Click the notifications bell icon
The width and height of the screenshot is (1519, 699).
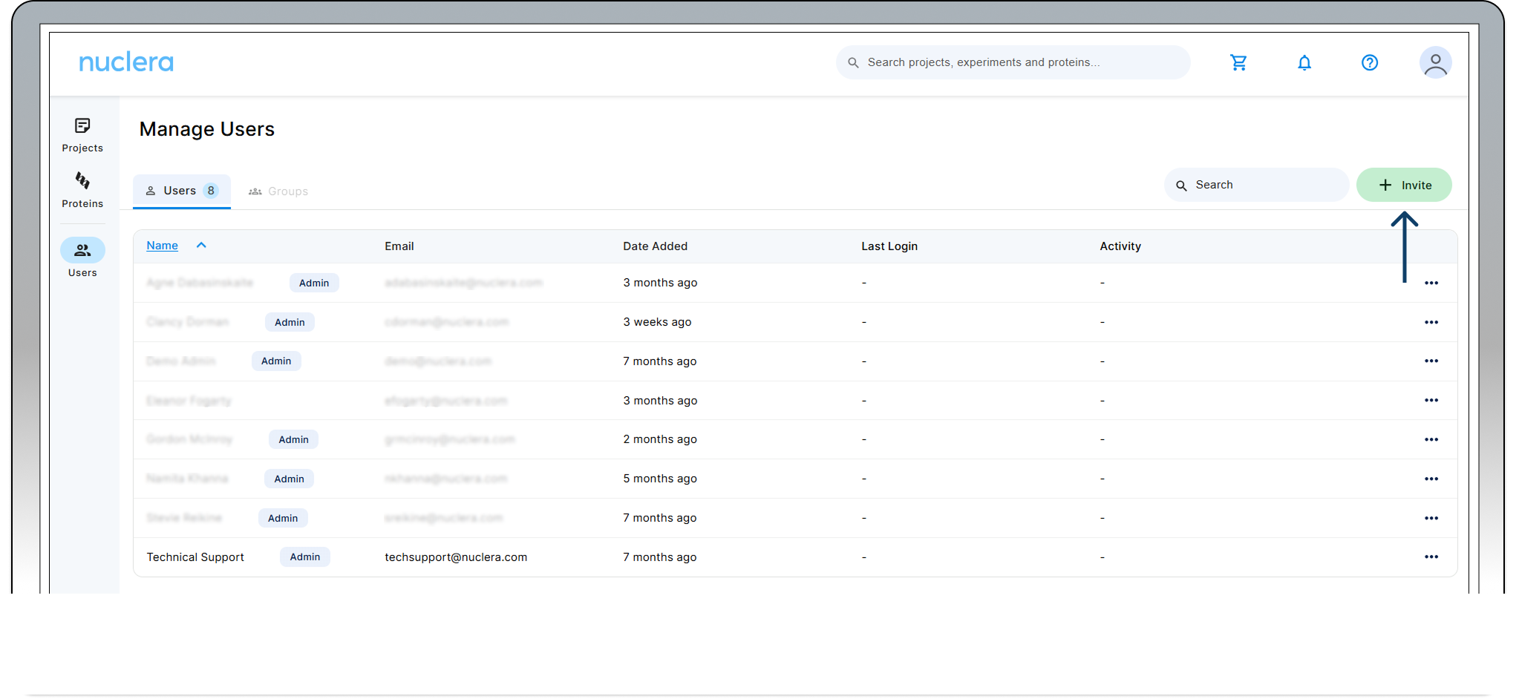click(1304, 62)
